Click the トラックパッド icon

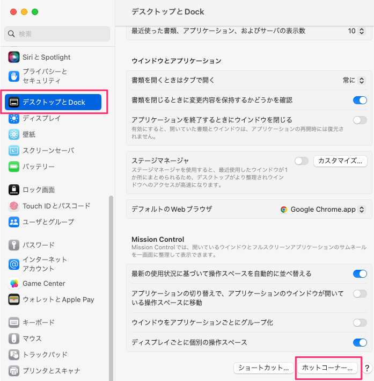tap(14, 355)
